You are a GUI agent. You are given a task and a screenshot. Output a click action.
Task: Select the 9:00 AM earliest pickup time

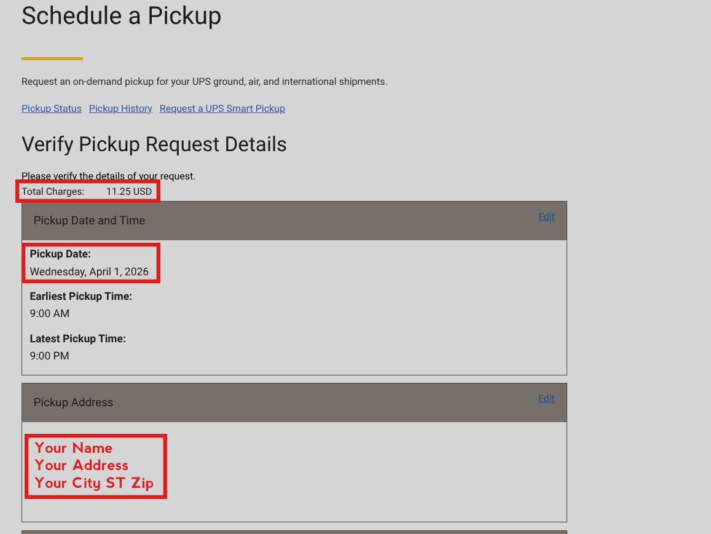50,313
